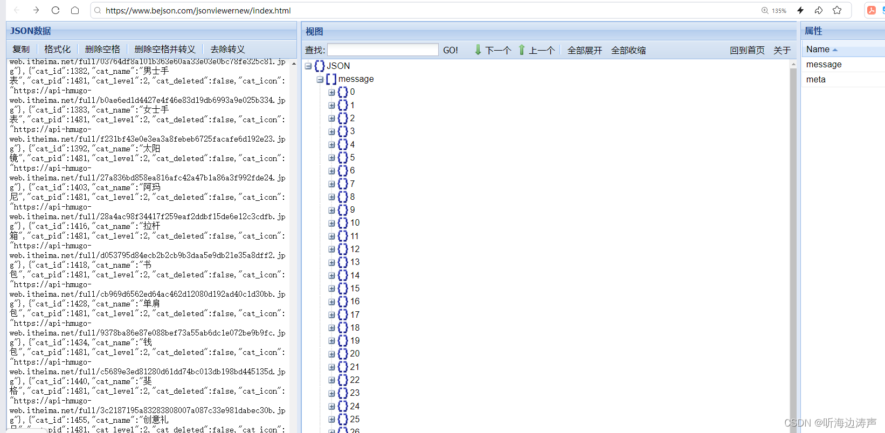This screenshot has width=885, height=433.
Task: Select tree node labeled 23
Action: [355, 393]
